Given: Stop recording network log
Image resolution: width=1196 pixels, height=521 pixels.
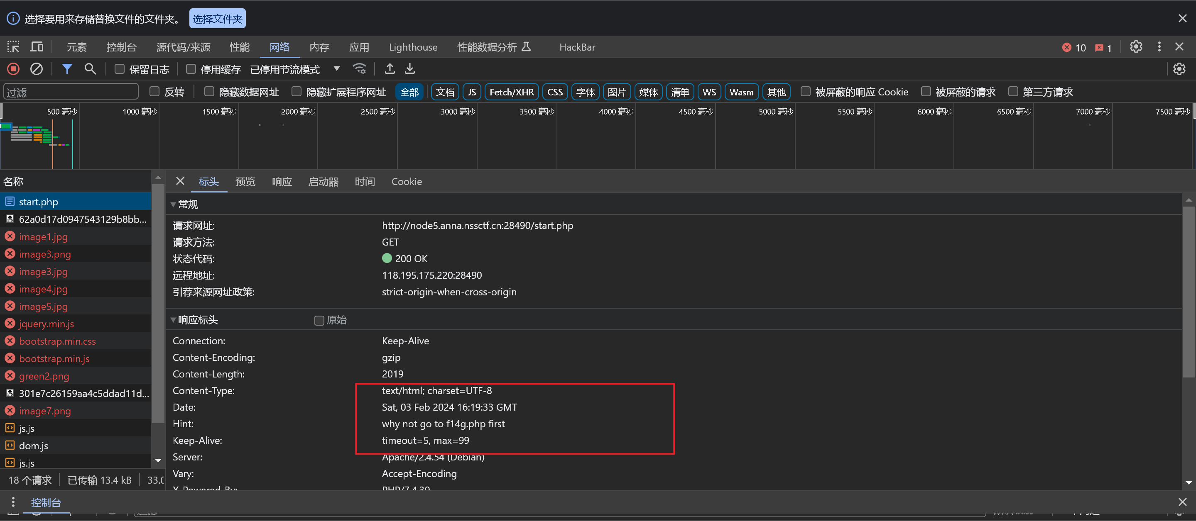Looking at the screenshot, I should tap(13, 69).
